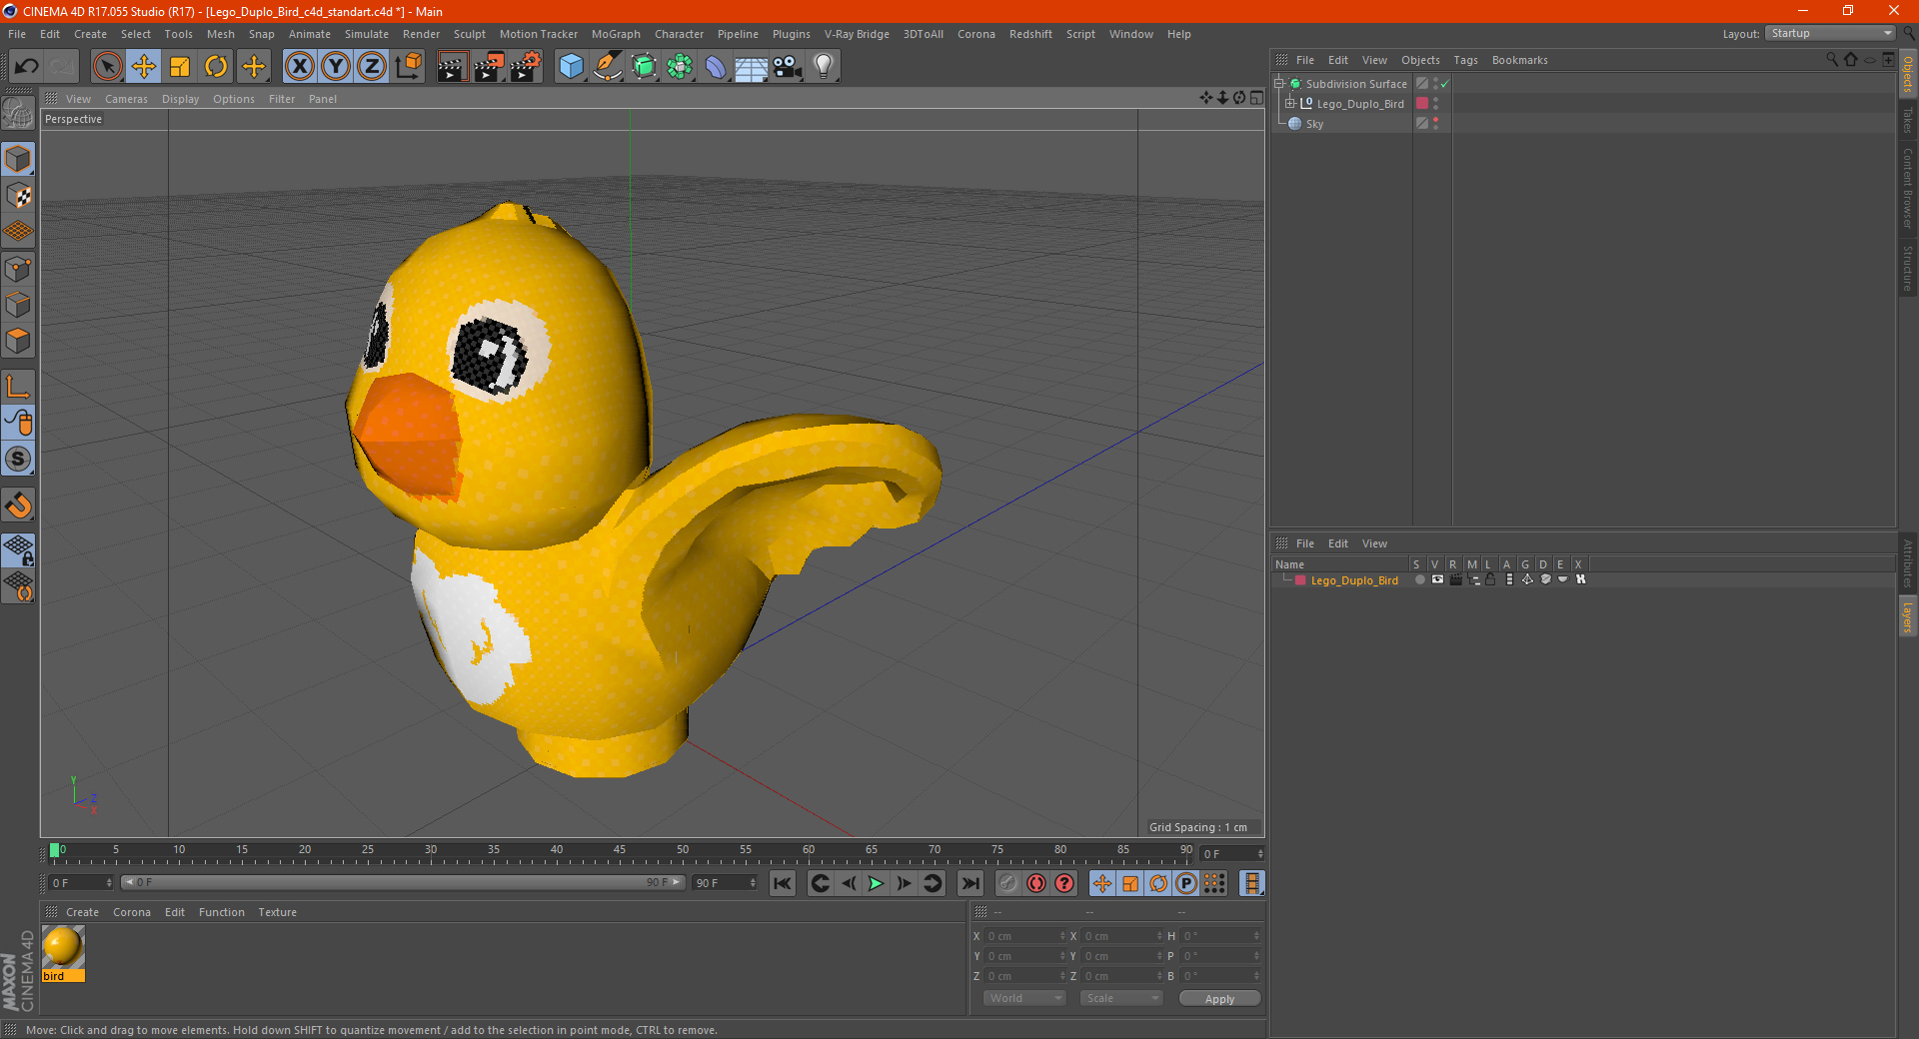Toggle Lego_Duplo_Bird layer Lock
This screenshot has height=1039, width=1919.
coord(1490,579)
